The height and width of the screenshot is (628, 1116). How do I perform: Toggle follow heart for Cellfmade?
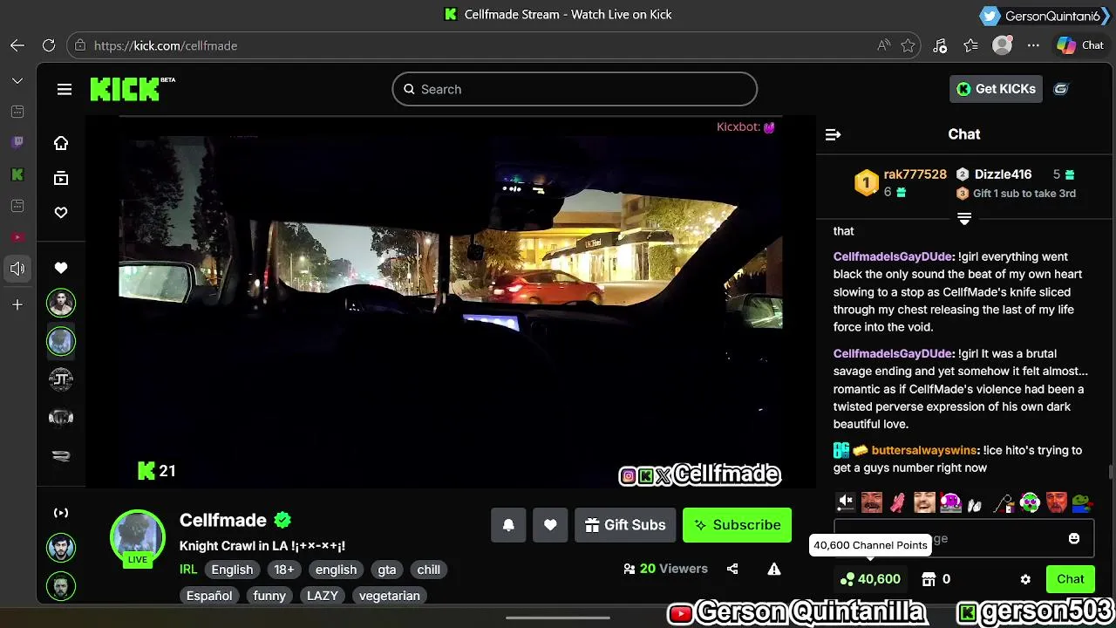click(550, 525)
